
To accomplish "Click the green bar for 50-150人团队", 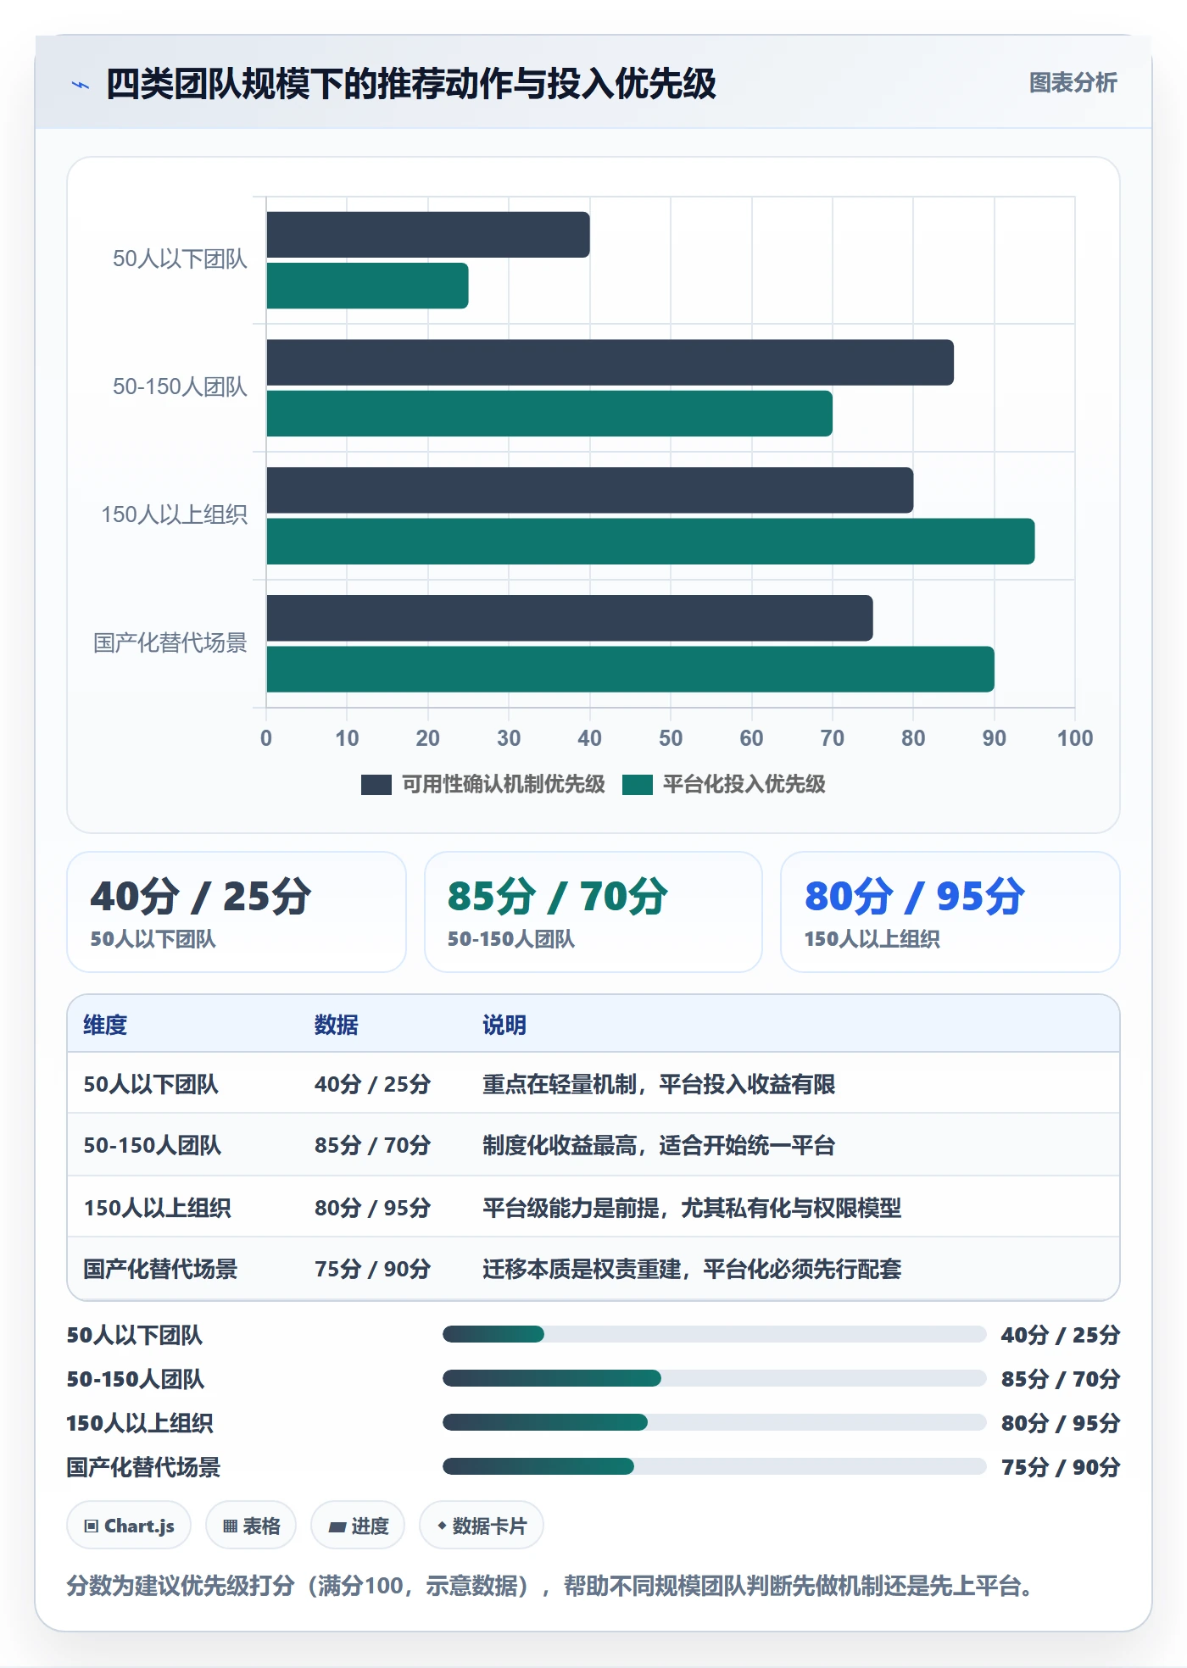I will click(549, 414).
